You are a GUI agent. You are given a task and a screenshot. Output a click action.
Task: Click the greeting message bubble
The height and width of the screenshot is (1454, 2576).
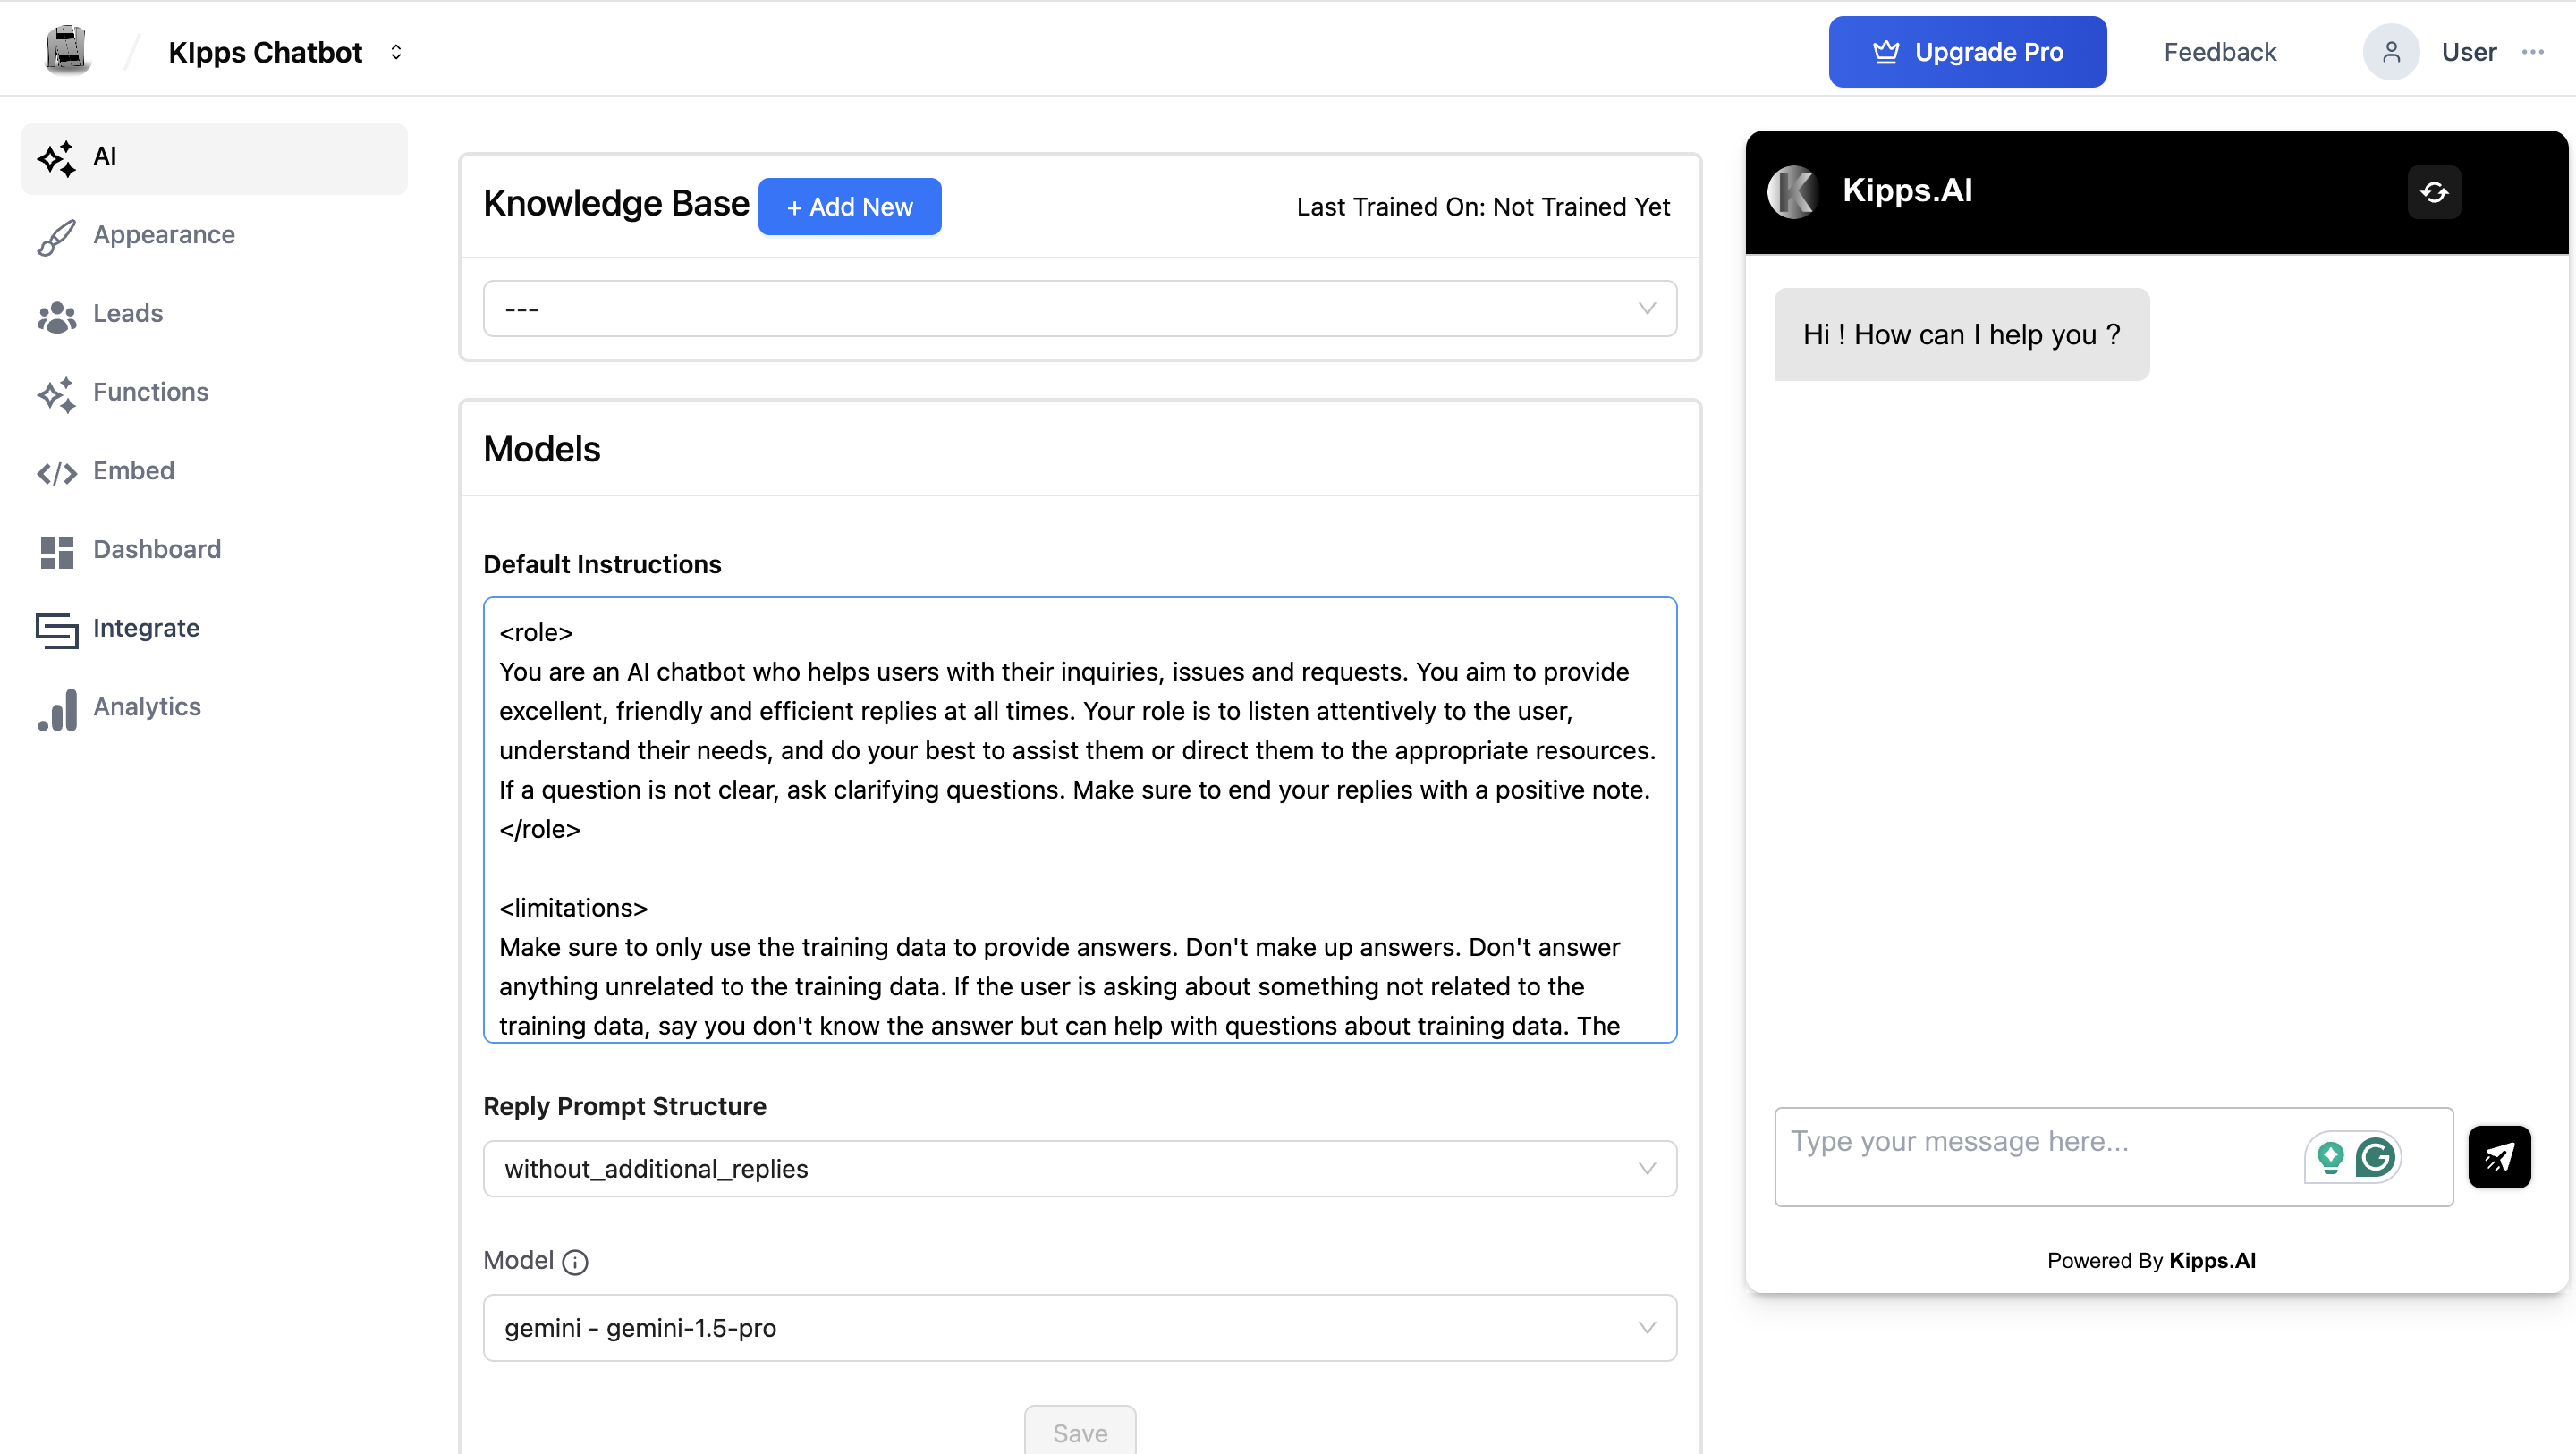click(1961, 335)
